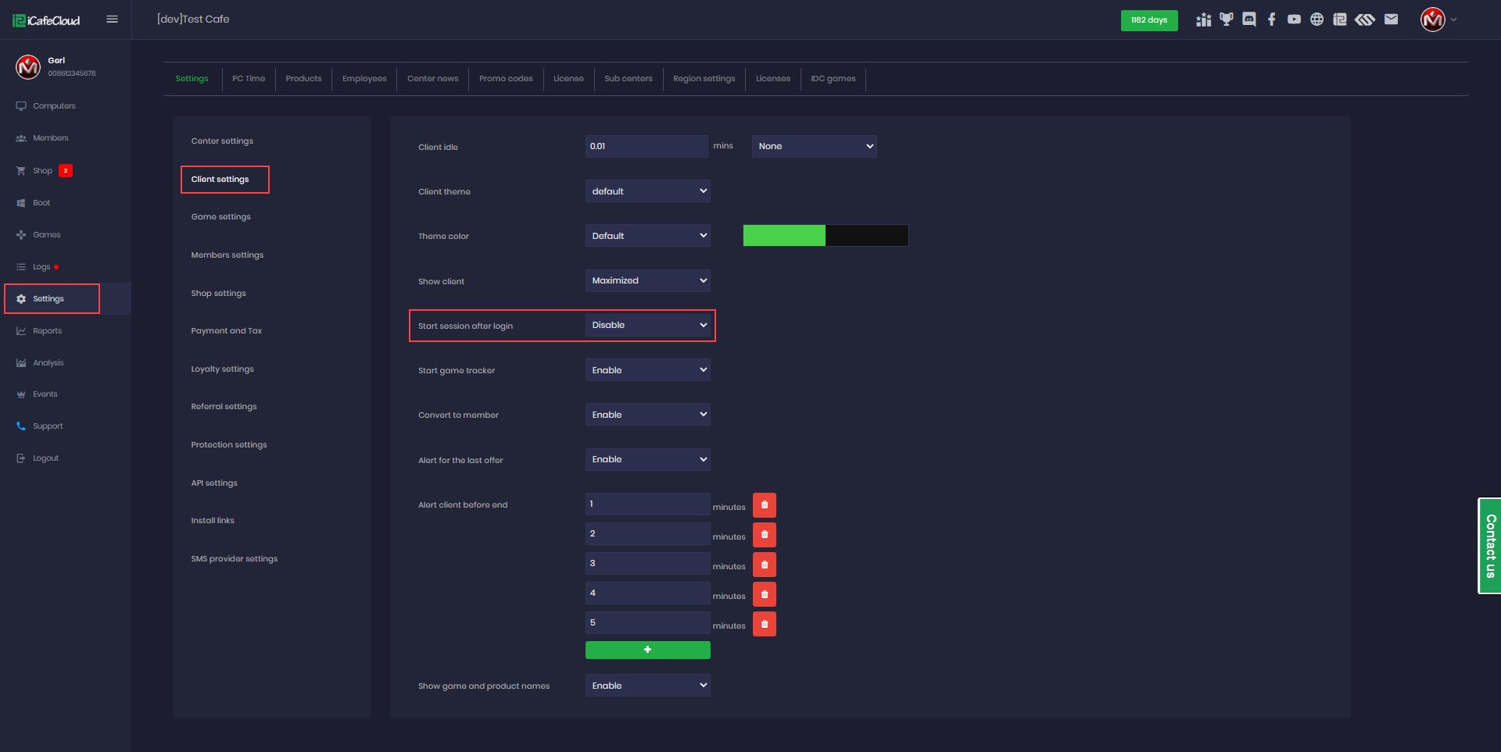Viewport: 1501px width, 752px height.
Task: Click the Facebook icon in the top bar
Action: 1272,20
